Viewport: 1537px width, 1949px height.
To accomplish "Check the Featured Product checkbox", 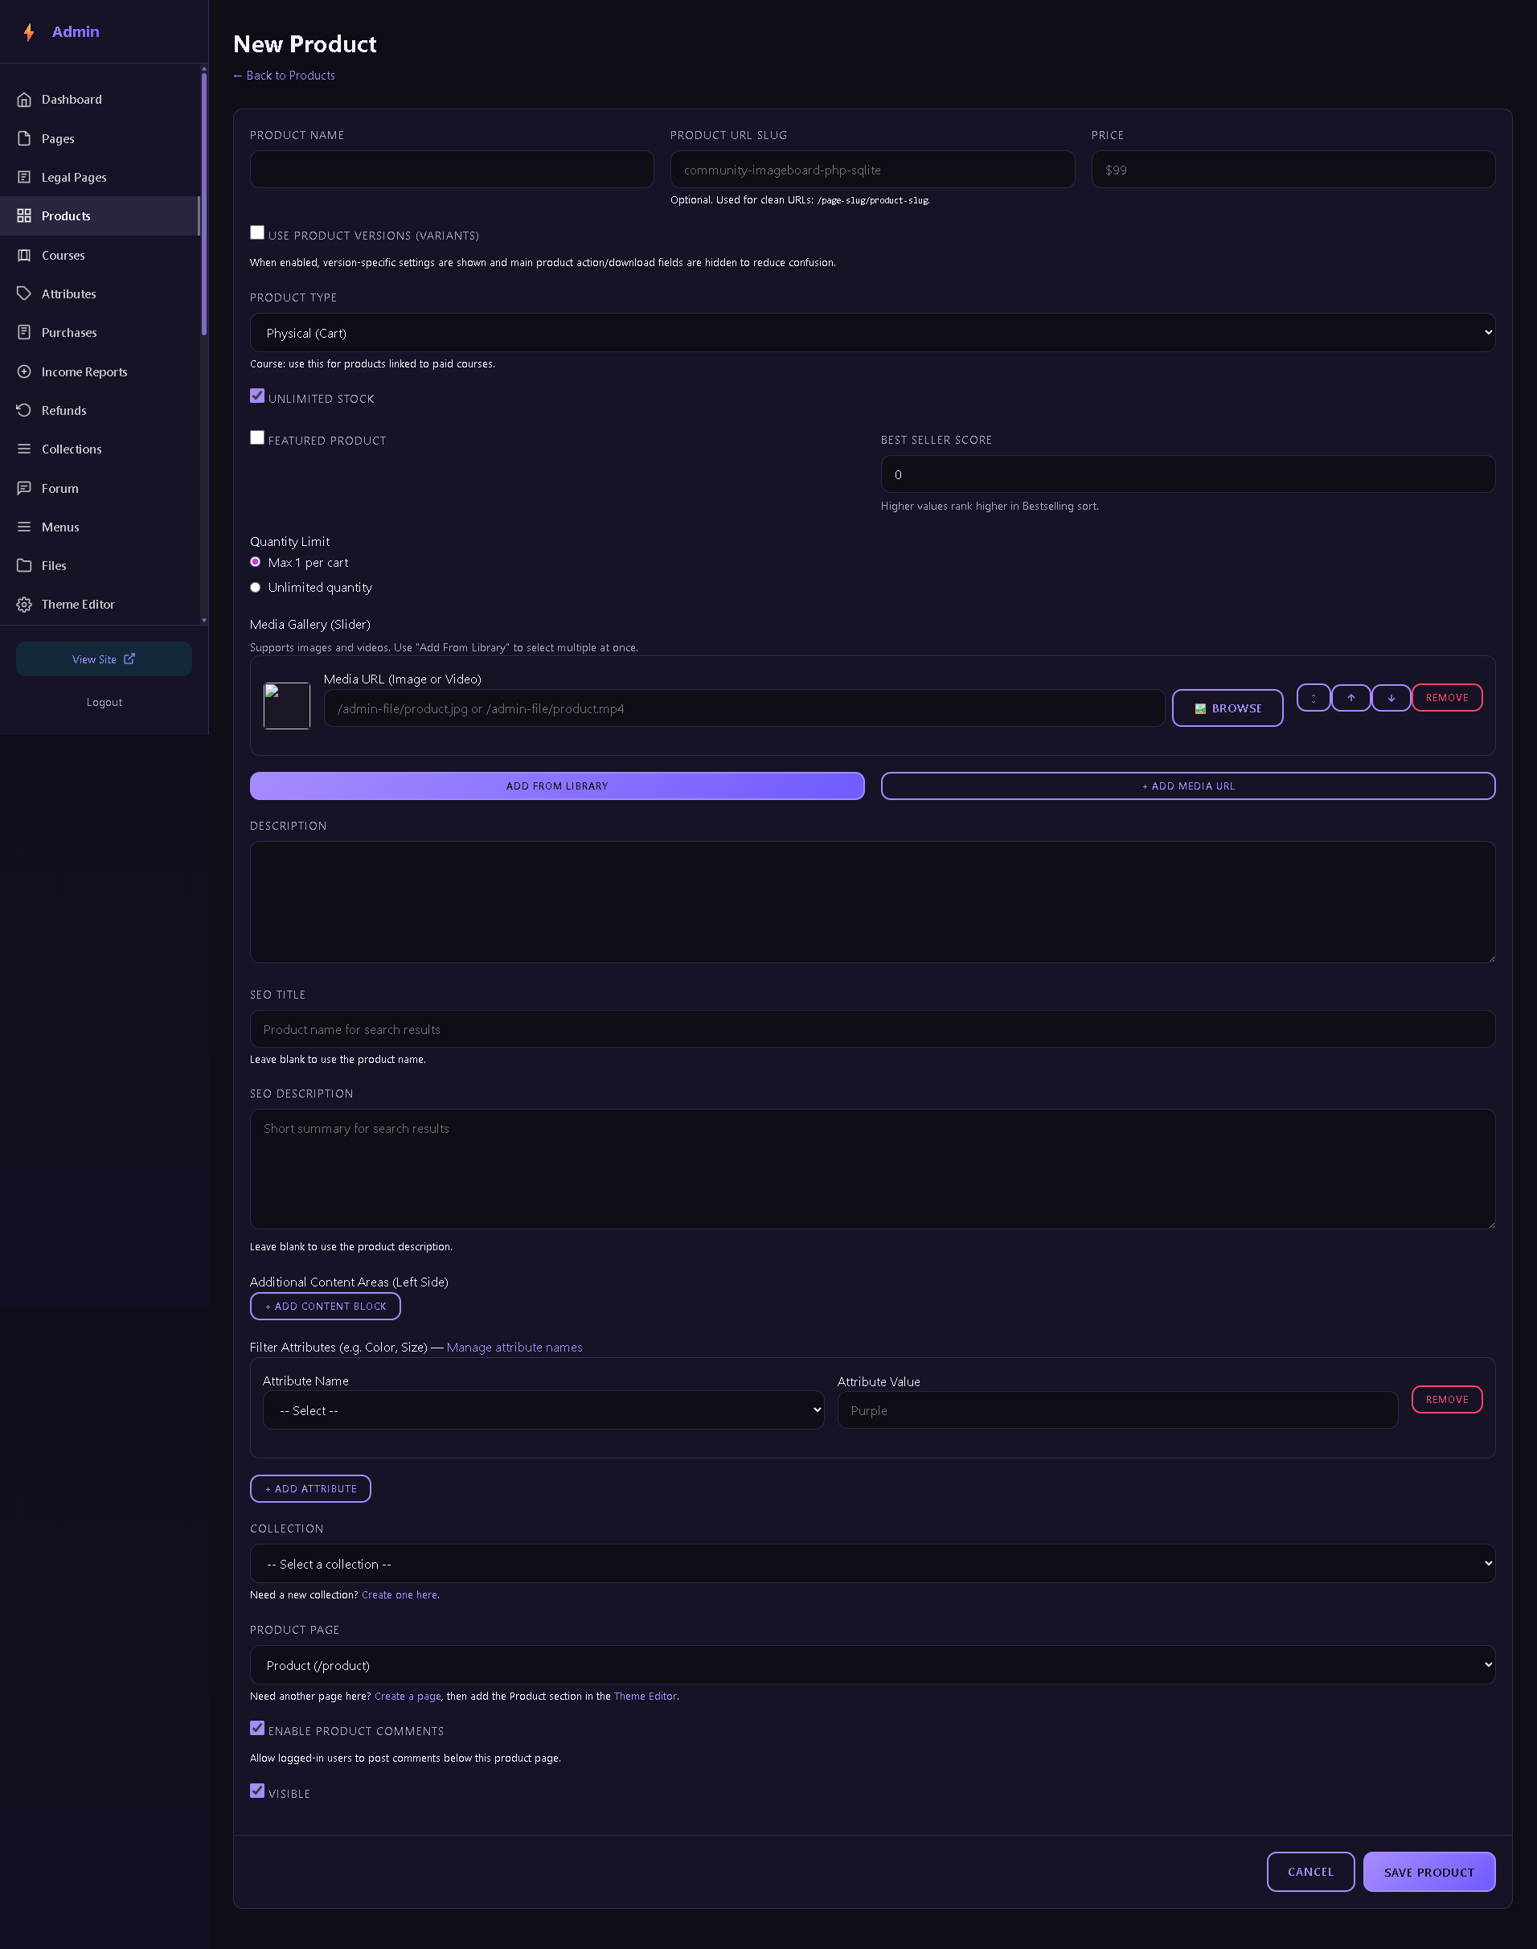I will 257,438.
